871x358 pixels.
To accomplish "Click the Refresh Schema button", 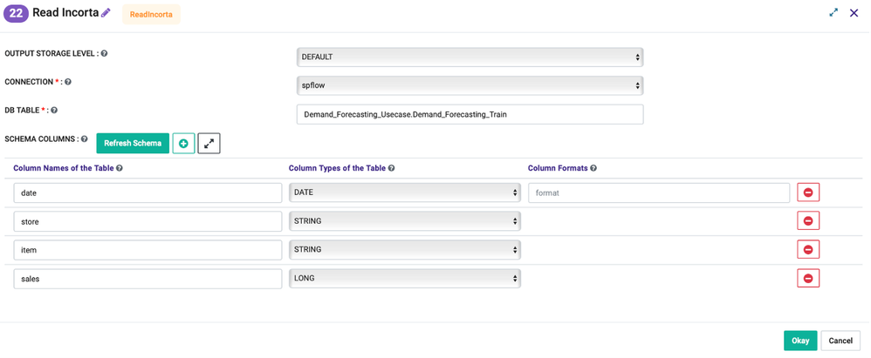I will pyautogui.click(x=133, y=143).
